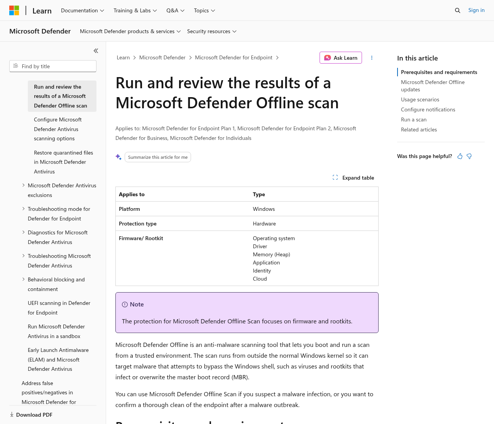Click Sign in
Image resolution: width=494 pixels, height=424 pixels.
476,10
